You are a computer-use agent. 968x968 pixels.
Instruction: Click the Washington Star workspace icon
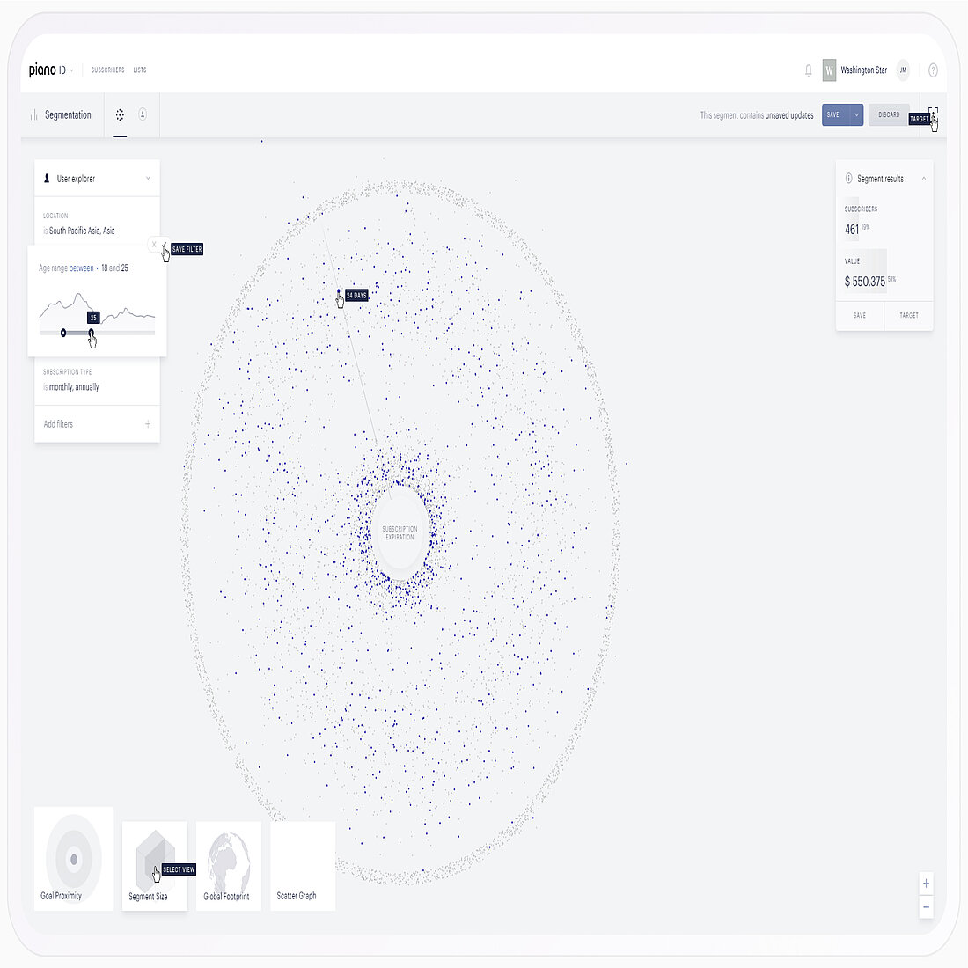click(828, 70)
